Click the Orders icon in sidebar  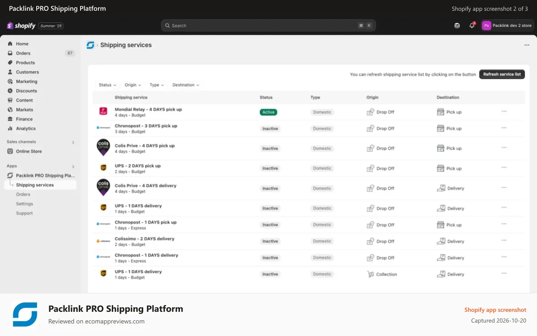tap(10, 53)
